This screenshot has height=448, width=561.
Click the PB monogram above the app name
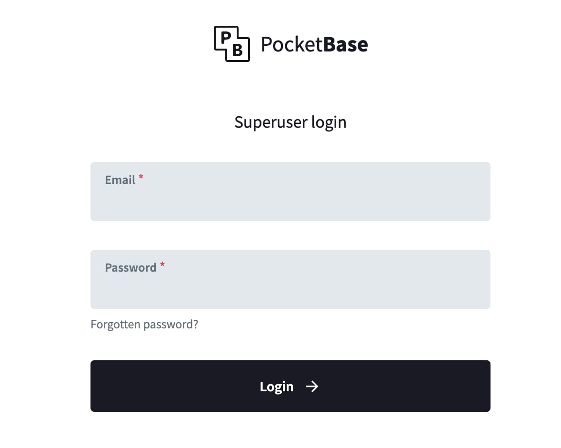[x=231, y=44]
